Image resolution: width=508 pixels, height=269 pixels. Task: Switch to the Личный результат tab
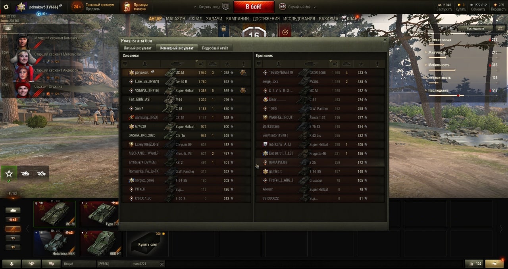pyautogui.click(x=137, y=48)
